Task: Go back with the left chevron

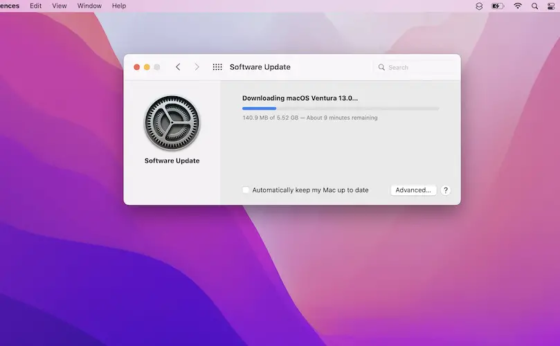Action: [x=178, y=67]
